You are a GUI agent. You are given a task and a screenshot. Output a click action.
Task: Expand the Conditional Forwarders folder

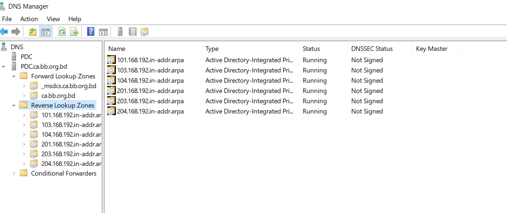(x=13, y=174)
